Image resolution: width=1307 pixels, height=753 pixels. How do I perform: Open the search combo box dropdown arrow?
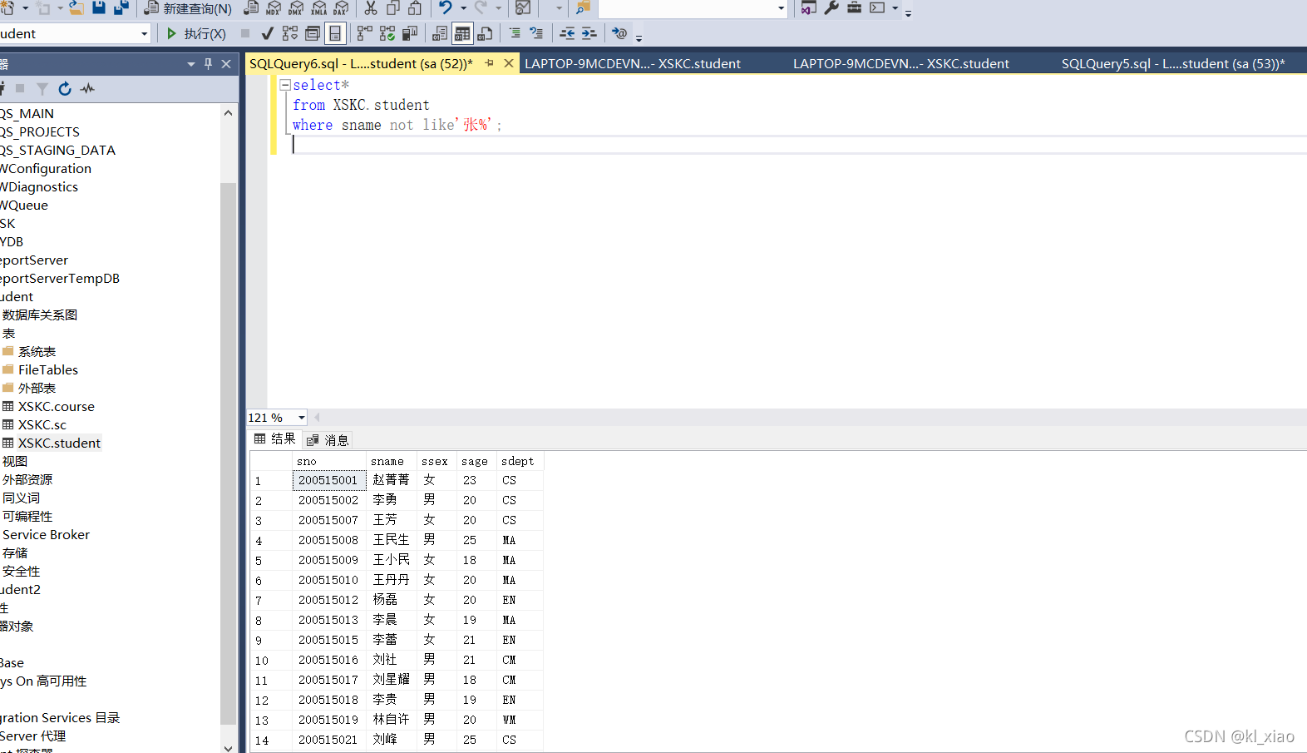pyautogui.click(x=781, y=8)
